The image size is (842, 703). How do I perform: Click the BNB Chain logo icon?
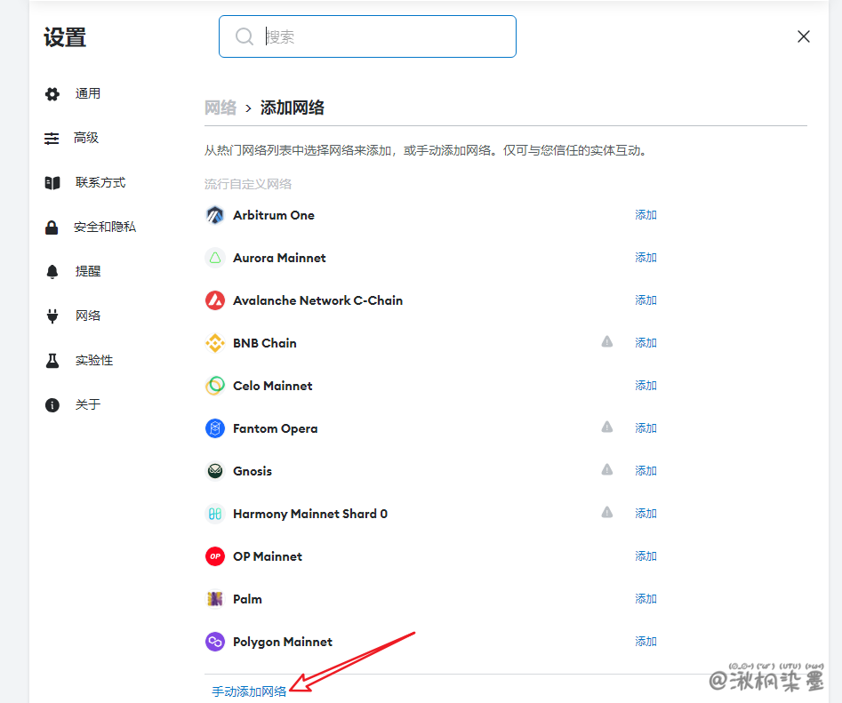click(x=214, y=343)
